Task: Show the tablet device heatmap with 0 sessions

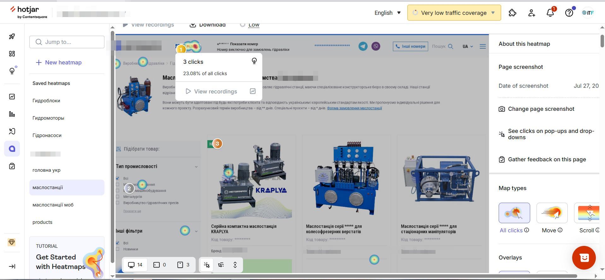Action: [x=160, y=265]
